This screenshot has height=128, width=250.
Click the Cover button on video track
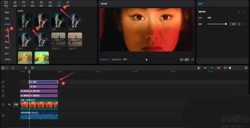[16, 104]
